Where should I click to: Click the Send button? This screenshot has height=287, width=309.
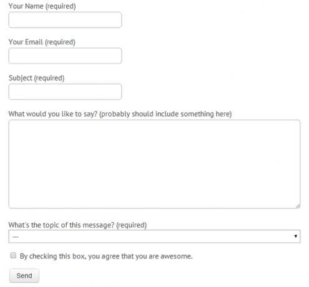coord(24,276)
